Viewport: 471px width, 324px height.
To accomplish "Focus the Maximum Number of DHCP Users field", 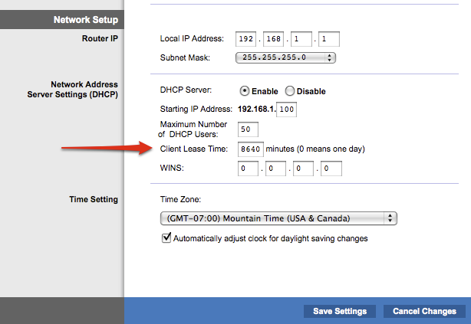I will click(249, 128).
